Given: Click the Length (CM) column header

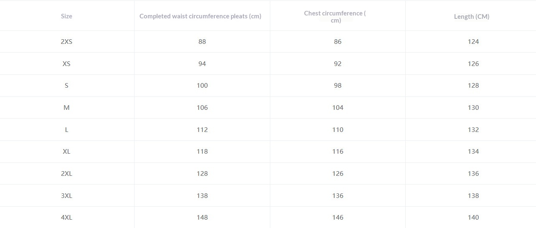Looking at the screenshot, I should (x=472, y=17).
